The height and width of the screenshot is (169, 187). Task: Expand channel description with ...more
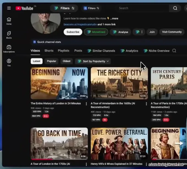coord(114,19)
